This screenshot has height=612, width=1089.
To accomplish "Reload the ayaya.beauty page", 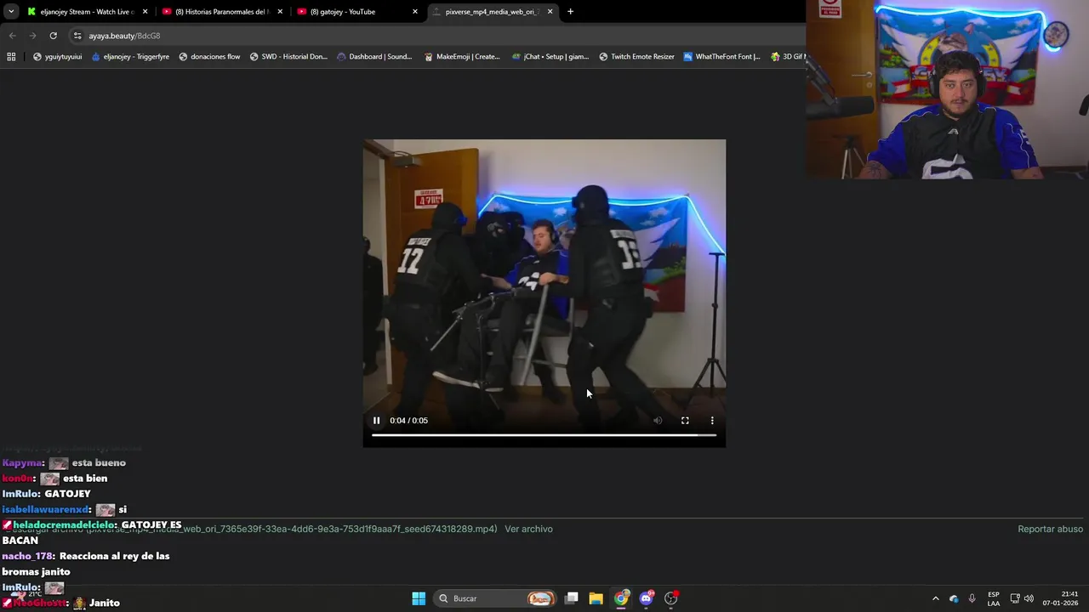I will point(53,36).
